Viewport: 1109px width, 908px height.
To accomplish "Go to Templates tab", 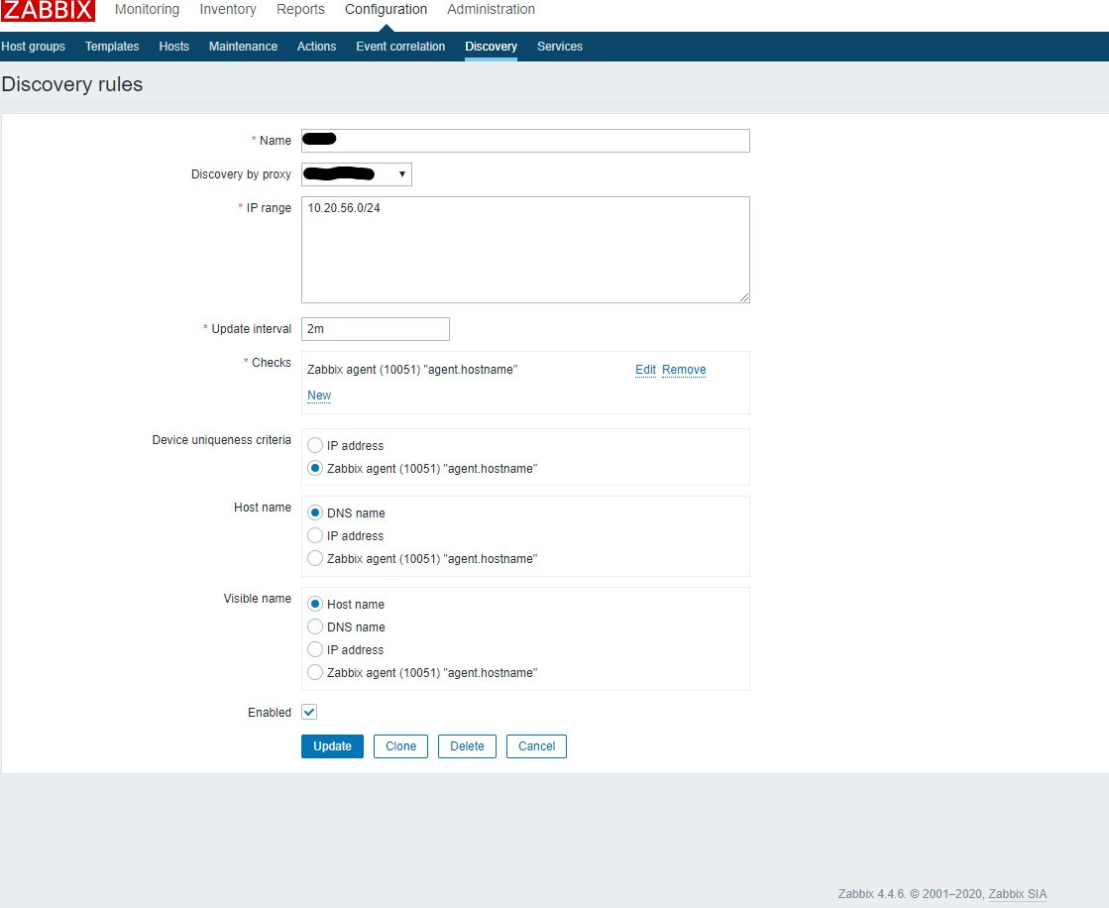I will 112,46.
